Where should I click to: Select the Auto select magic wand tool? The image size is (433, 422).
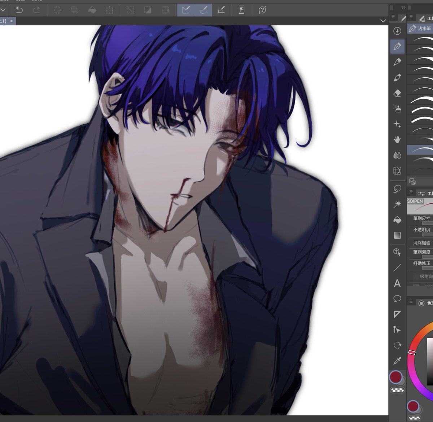tap(397, 204)
